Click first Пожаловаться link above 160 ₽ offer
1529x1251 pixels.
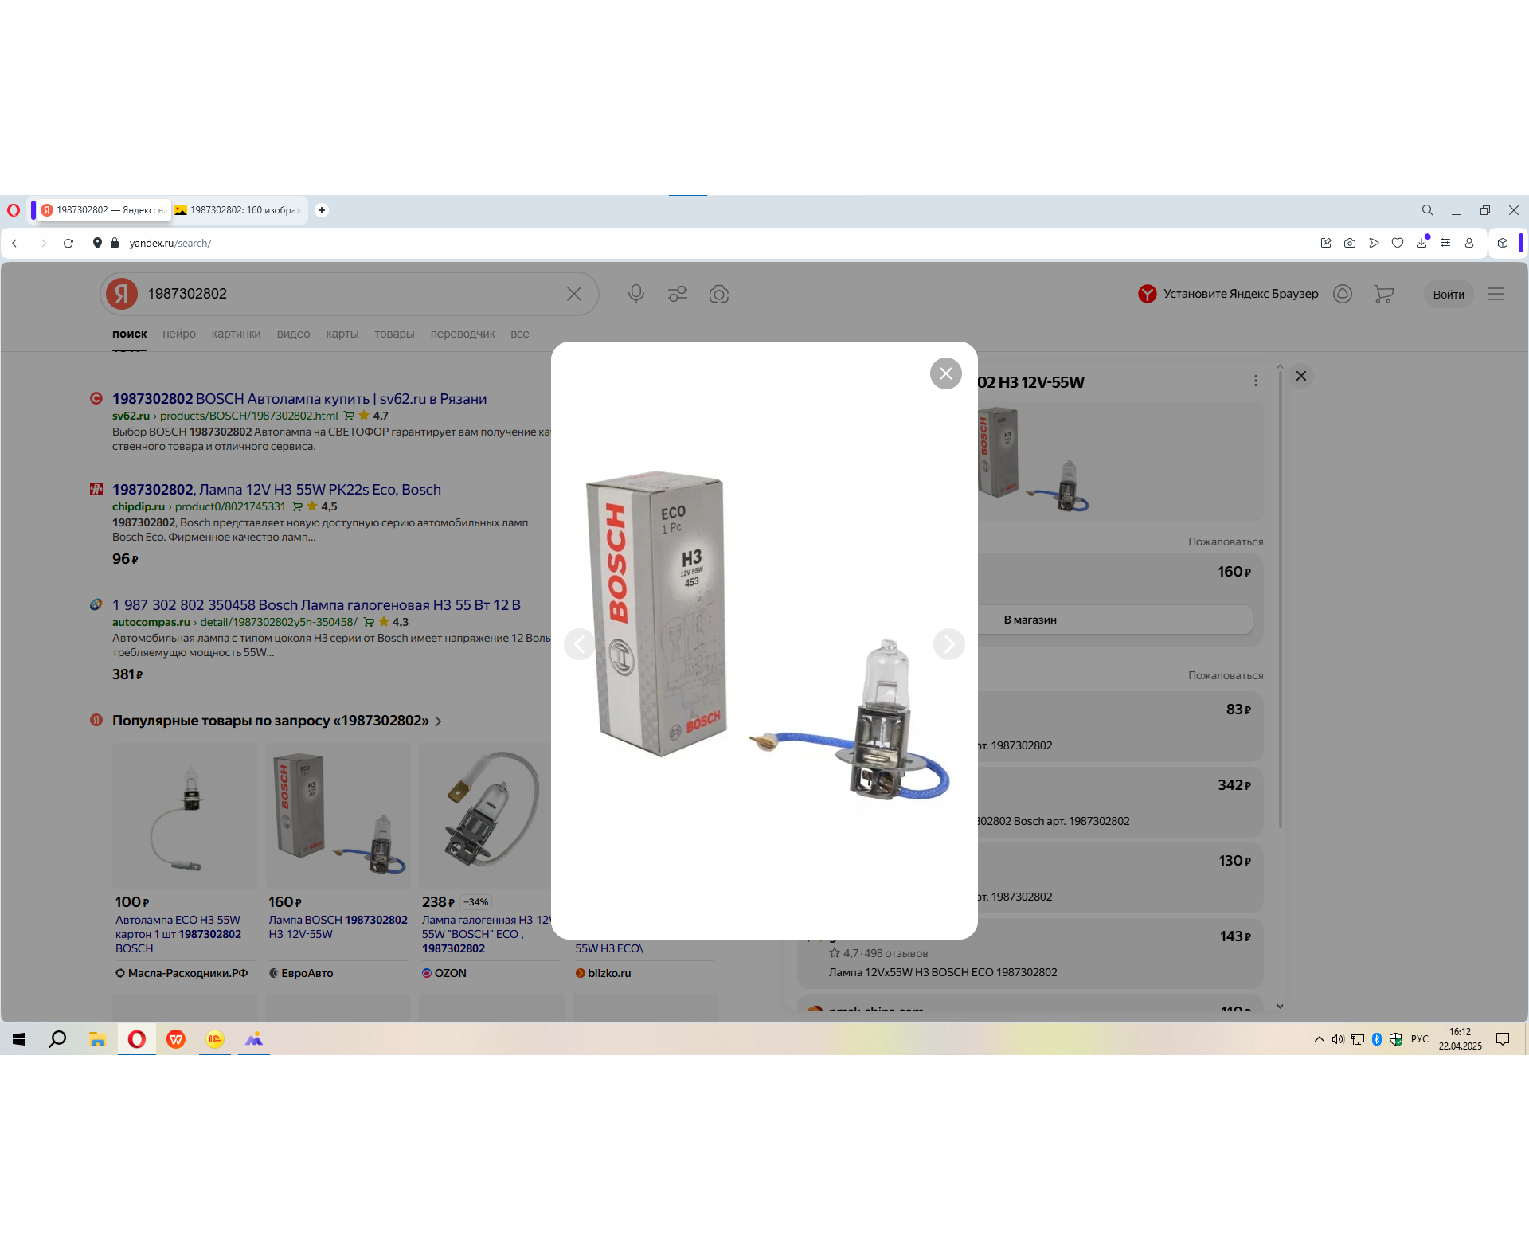(1226, 541)
